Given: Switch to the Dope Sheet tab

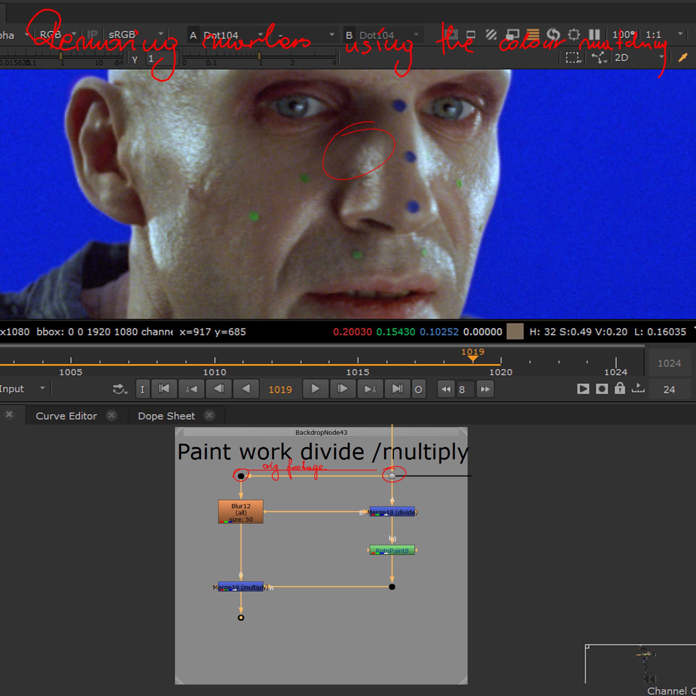Looking at the screenshot, I should click(166, 416).
